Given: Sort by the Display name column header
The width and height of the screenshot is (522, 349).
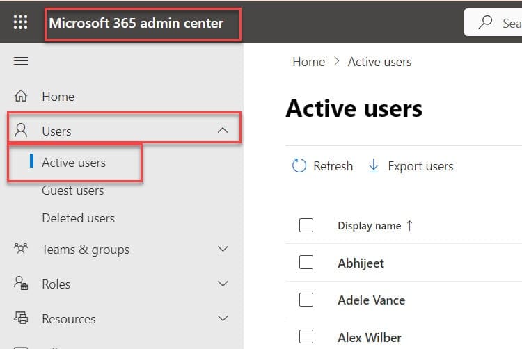Looking at the screenshot, I should 369,226.
